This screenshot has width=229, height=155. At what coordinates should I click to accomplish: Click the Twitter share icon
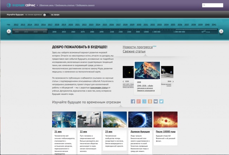click(x=161, y=101)
